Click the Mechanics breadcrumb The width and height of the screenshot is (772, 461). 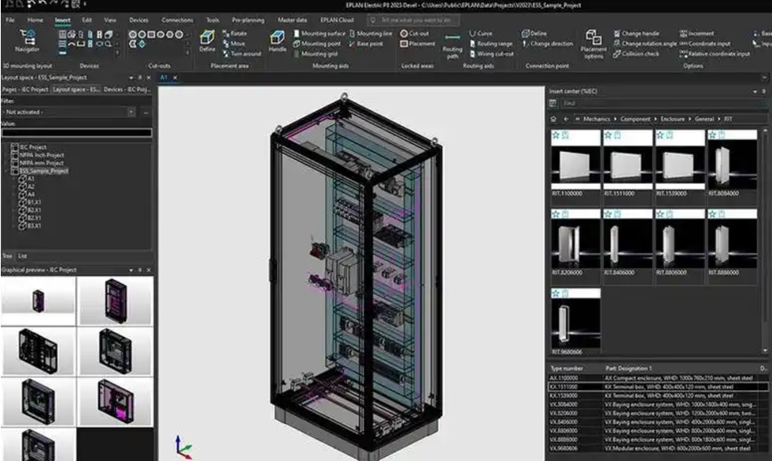[x=597, y=119]
